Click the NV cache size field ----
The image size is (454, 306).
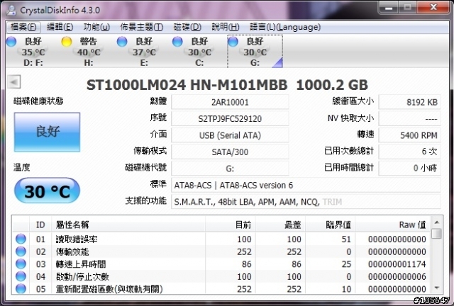[409, 118]
